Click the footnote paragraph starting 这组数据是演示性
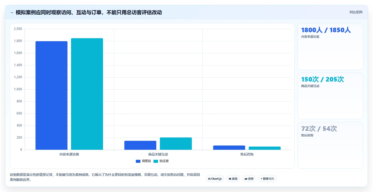Screen dimensions: 373x192 [105, 177]
